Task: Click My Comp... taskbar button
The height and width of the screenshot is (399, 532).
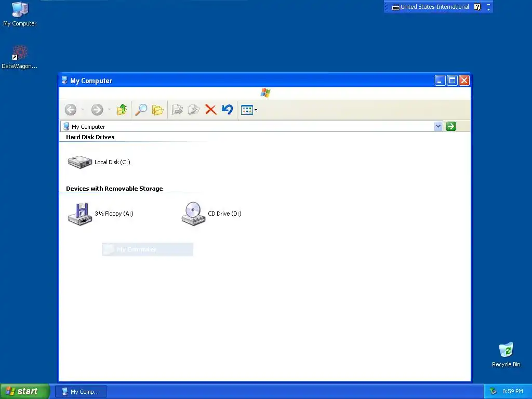Action: click(81, 392)
